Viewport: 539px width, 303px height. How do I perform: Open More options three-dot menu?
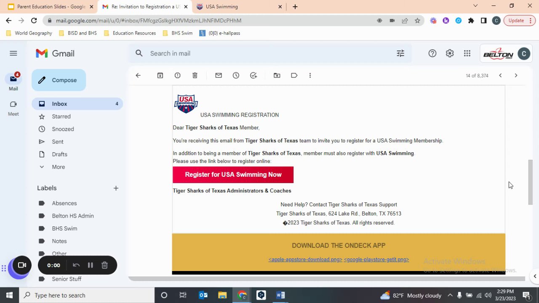(x=310, y=75)
